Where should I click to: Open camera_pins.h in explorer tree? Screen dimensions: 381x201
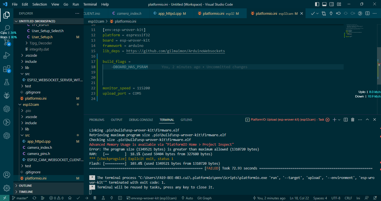tap(49, 154)
